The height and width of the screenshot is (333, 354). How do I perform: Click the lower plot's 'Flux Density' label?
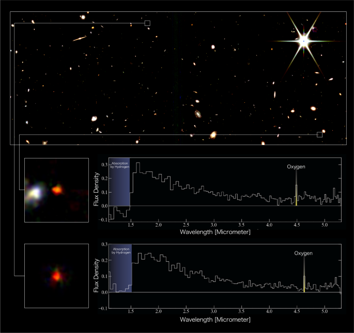[x=96, y=276]
